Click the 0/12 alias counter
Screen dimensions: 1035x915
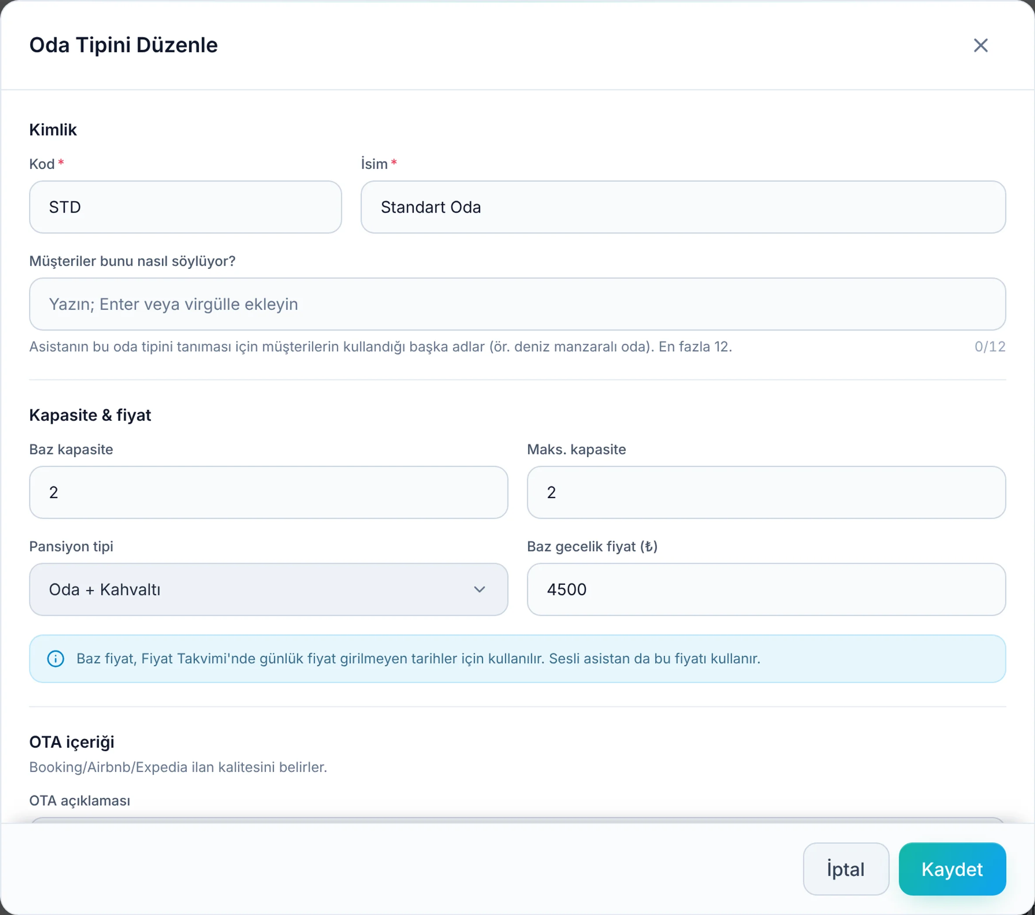[x=990, y=347]
